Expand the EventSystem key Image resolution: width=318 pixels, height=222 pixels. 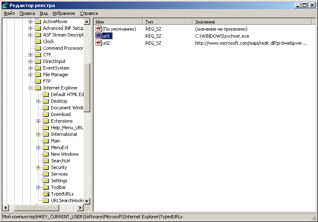30,68
